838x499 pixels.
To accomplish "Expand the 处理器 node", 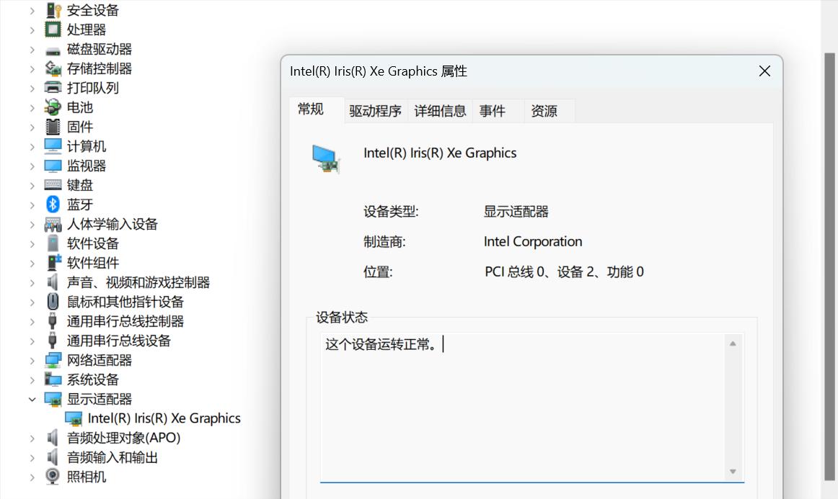I will coord(32,30).
